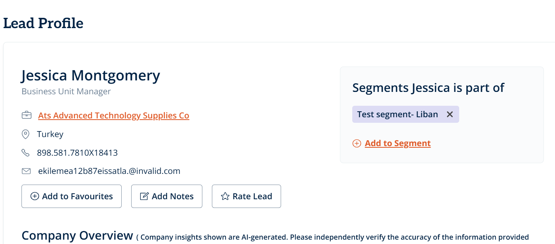Open the Ats Advanced Technology Supplies Co link
This screenshot has width=555, height=244.
coord(114,116)
